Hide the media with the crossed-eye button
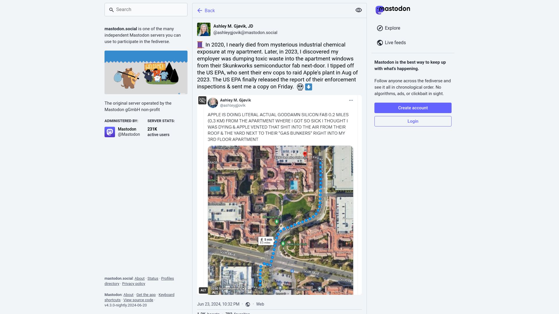 pos(202,100)
